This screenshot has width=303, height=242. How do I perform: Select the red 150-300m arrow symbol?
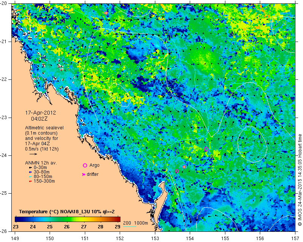[x=30, y=181]
